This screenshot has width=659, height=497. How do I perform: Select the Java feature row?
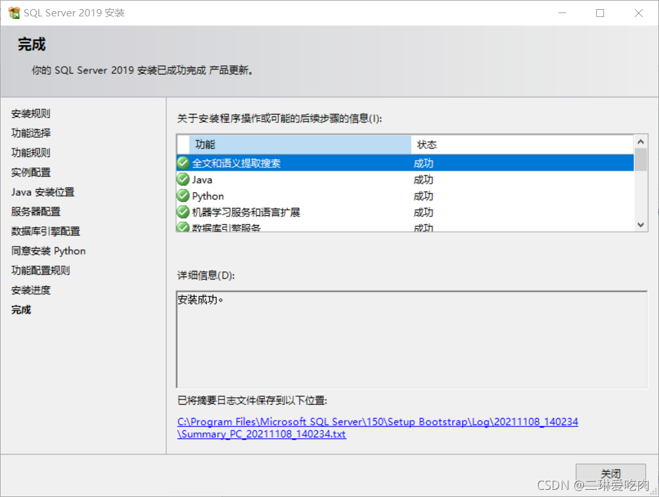click(405, 179)
